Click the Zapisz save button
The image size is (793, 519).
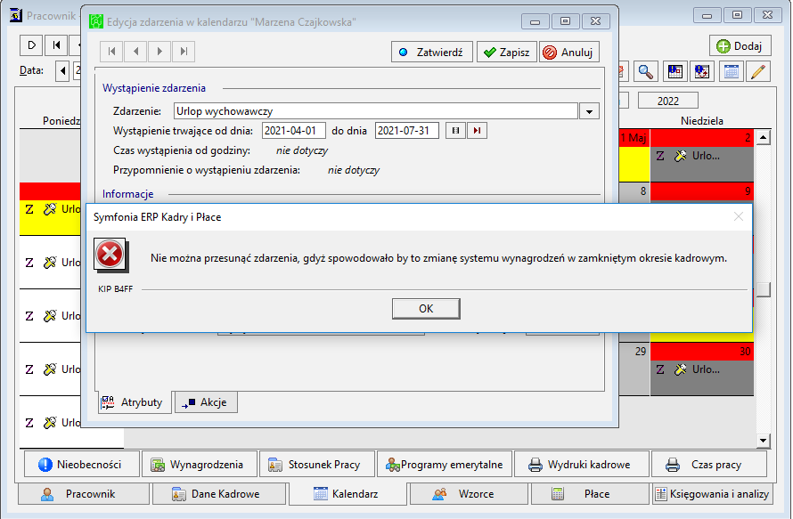pos(507,52)
